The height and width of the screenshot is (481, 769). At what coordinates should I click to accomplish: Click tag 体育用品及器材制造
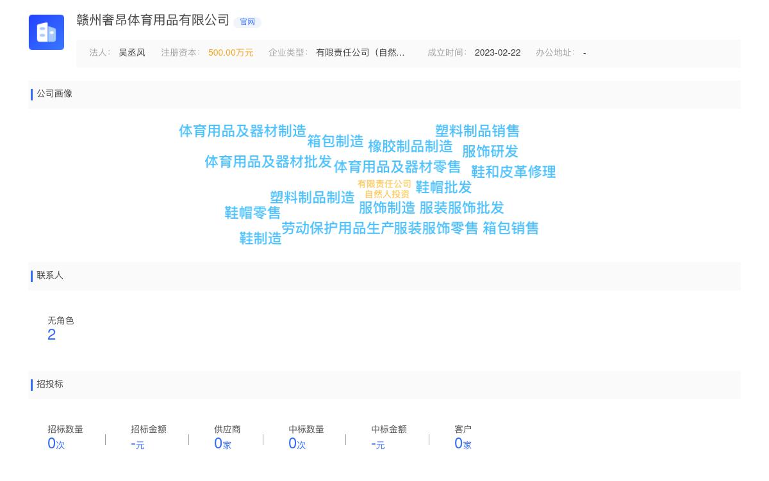tap(242, 131)
